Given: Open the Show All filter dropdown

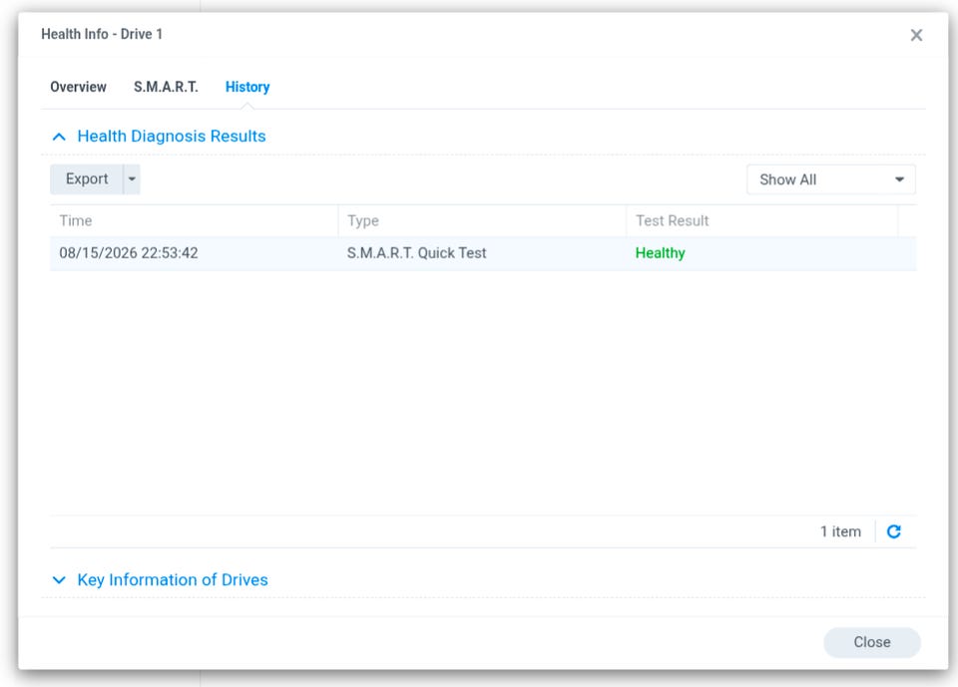Looking at the screenshot, I should (x=831, y=179).
